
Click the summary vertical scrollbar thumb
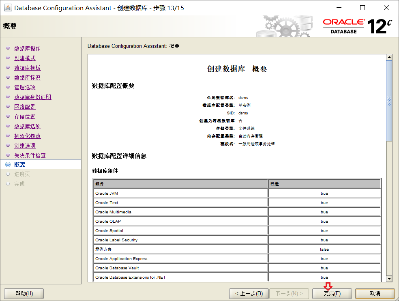point(389,101)
